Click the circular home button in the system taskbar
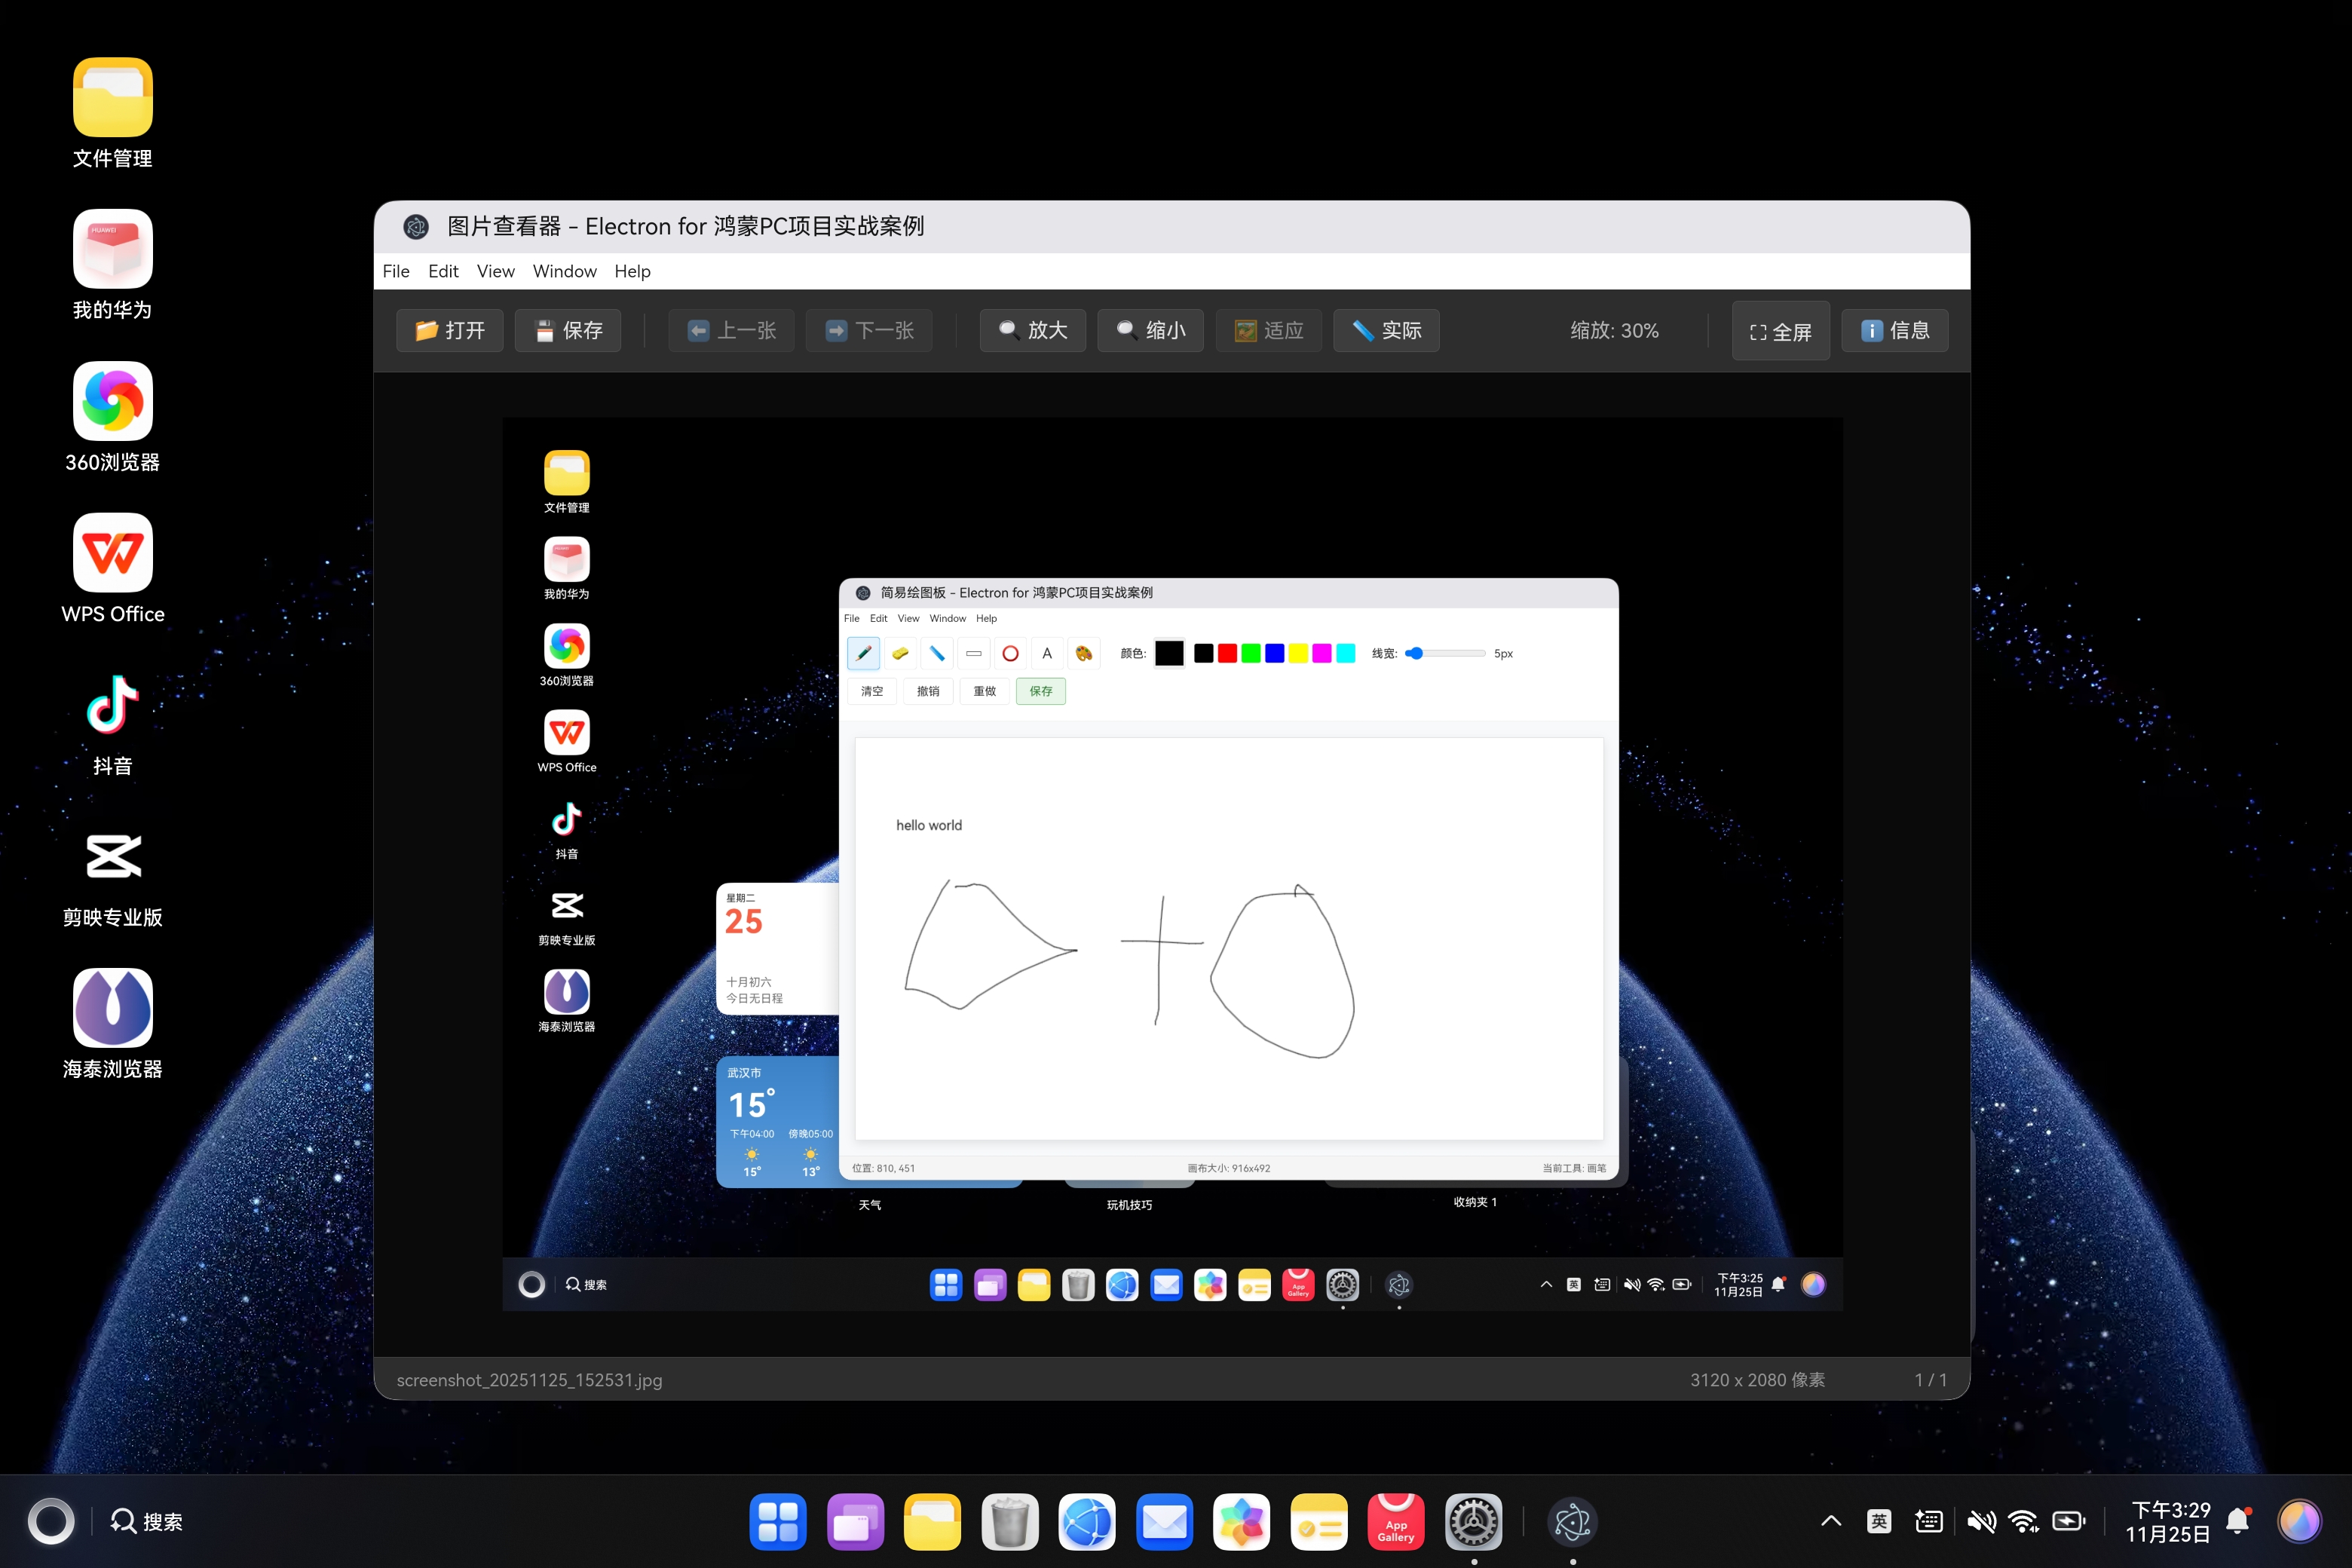The image size is (2352, 1568). coord(51,1522)
